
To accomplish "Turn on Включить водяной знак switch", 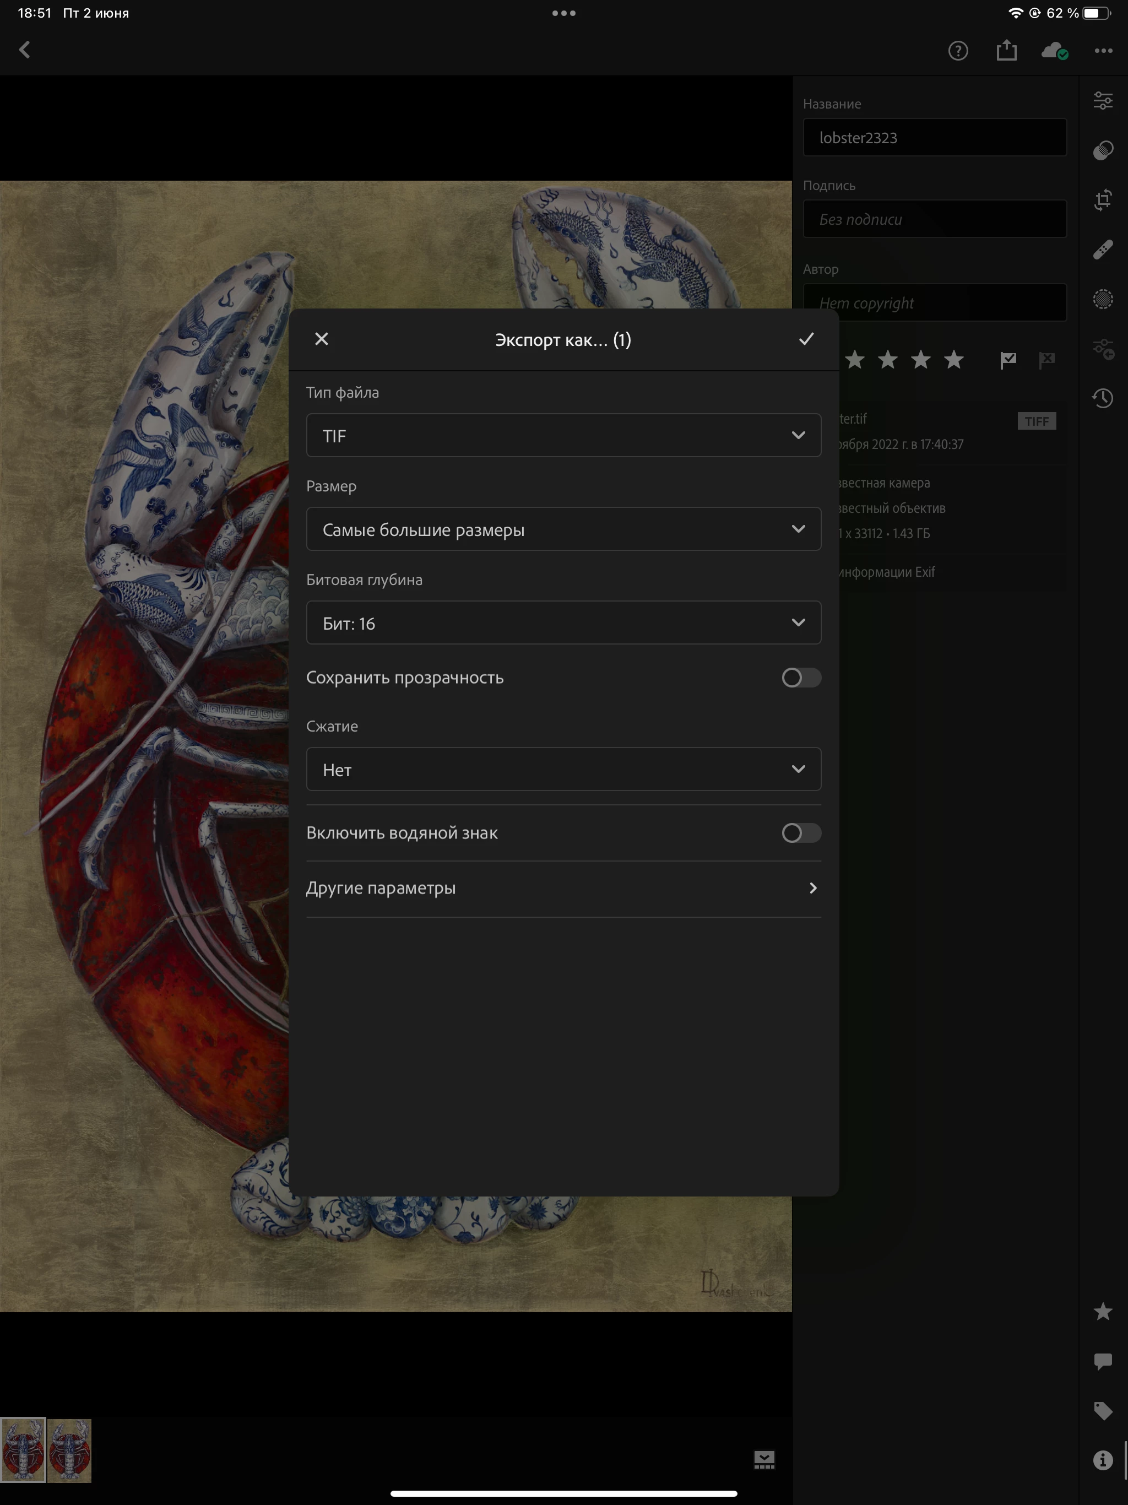I will (801, 833).
